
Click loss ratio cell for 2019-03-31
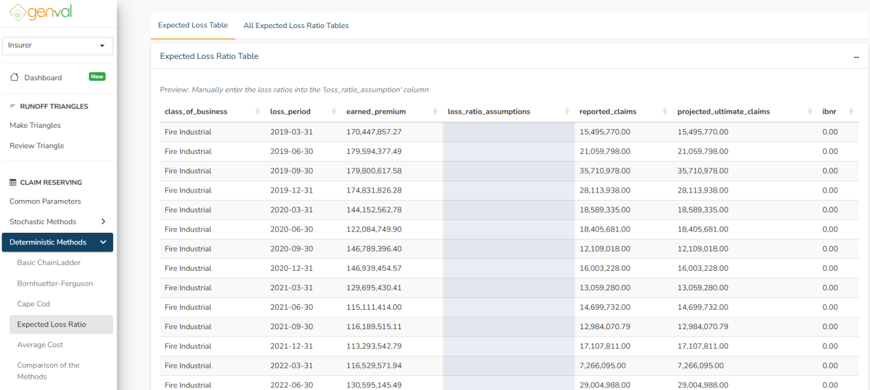coord(508,132)
